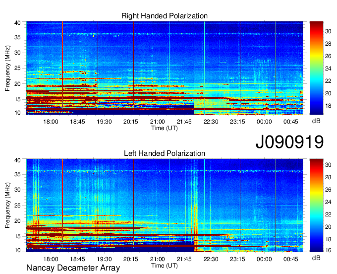
Task: Click the 20:15 tick label on bottom plot
Action: (131, 259)
